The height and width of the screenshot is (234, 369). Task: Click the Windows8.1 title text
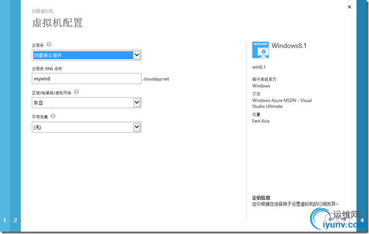(x=289, y=46)
